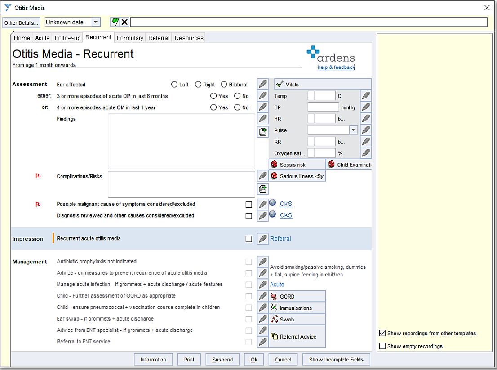Click the pencil icon next to BP field
Viewport: 497px width, 370px height.
click(x=366, y=107)
